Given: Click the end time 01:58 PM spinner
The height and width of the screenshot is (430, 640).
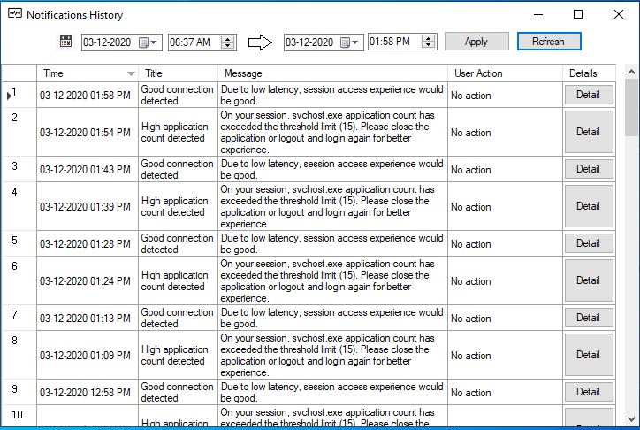Looking at the screenshot, I should pyautogui.click(x=429, y=42).
